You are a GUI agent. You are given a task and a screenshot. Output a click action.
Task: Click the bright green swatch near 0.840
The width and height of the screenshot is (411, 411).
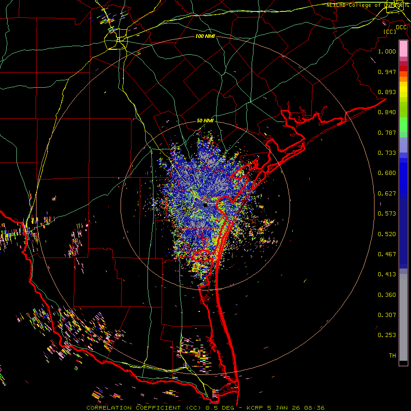coord(403,125)
